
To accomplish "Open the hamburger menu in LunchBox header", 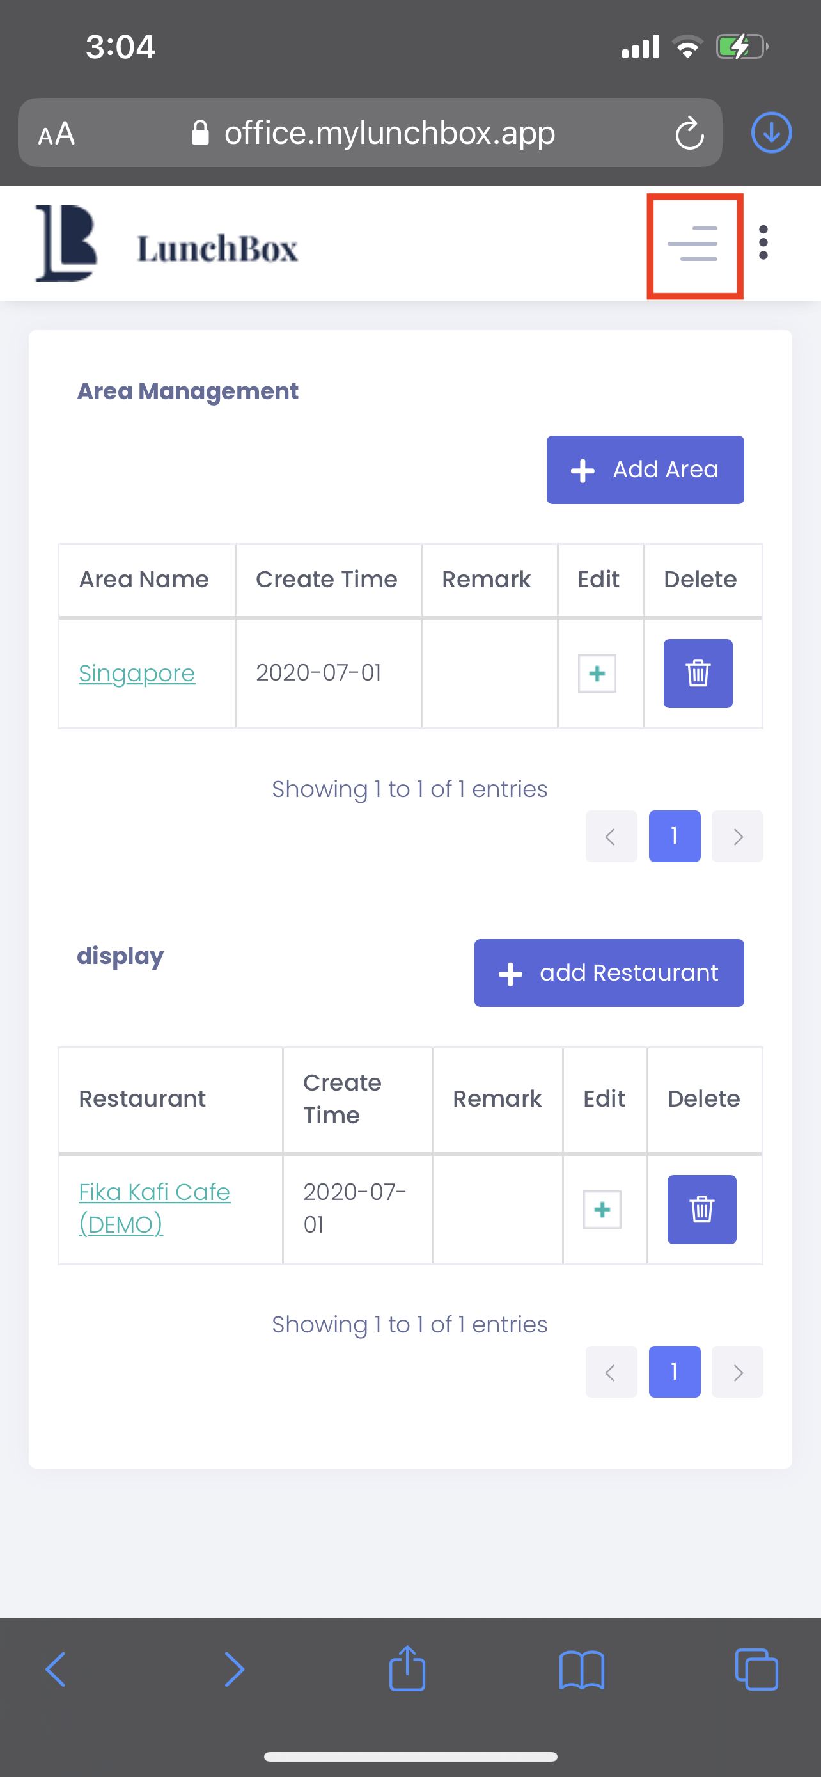I will click(692, 244).
